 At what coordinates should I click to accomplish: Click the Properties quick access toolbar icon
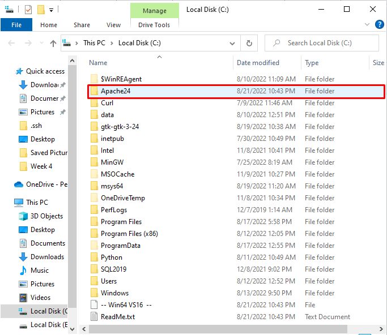coord(28,10)
